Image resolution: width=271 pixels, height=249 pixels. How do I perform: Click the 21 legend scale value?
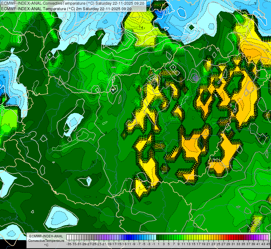point(208,244)
